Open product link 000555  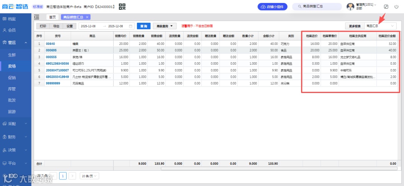click(51, 57)
